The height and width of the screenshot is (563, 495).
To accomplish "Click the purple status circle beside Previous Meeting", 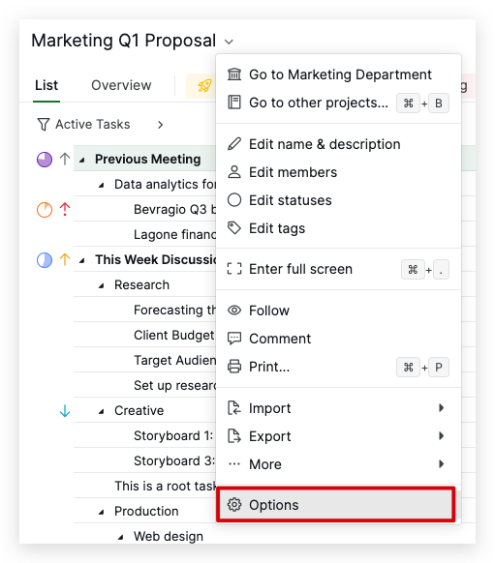I will (x=45, y=159).
